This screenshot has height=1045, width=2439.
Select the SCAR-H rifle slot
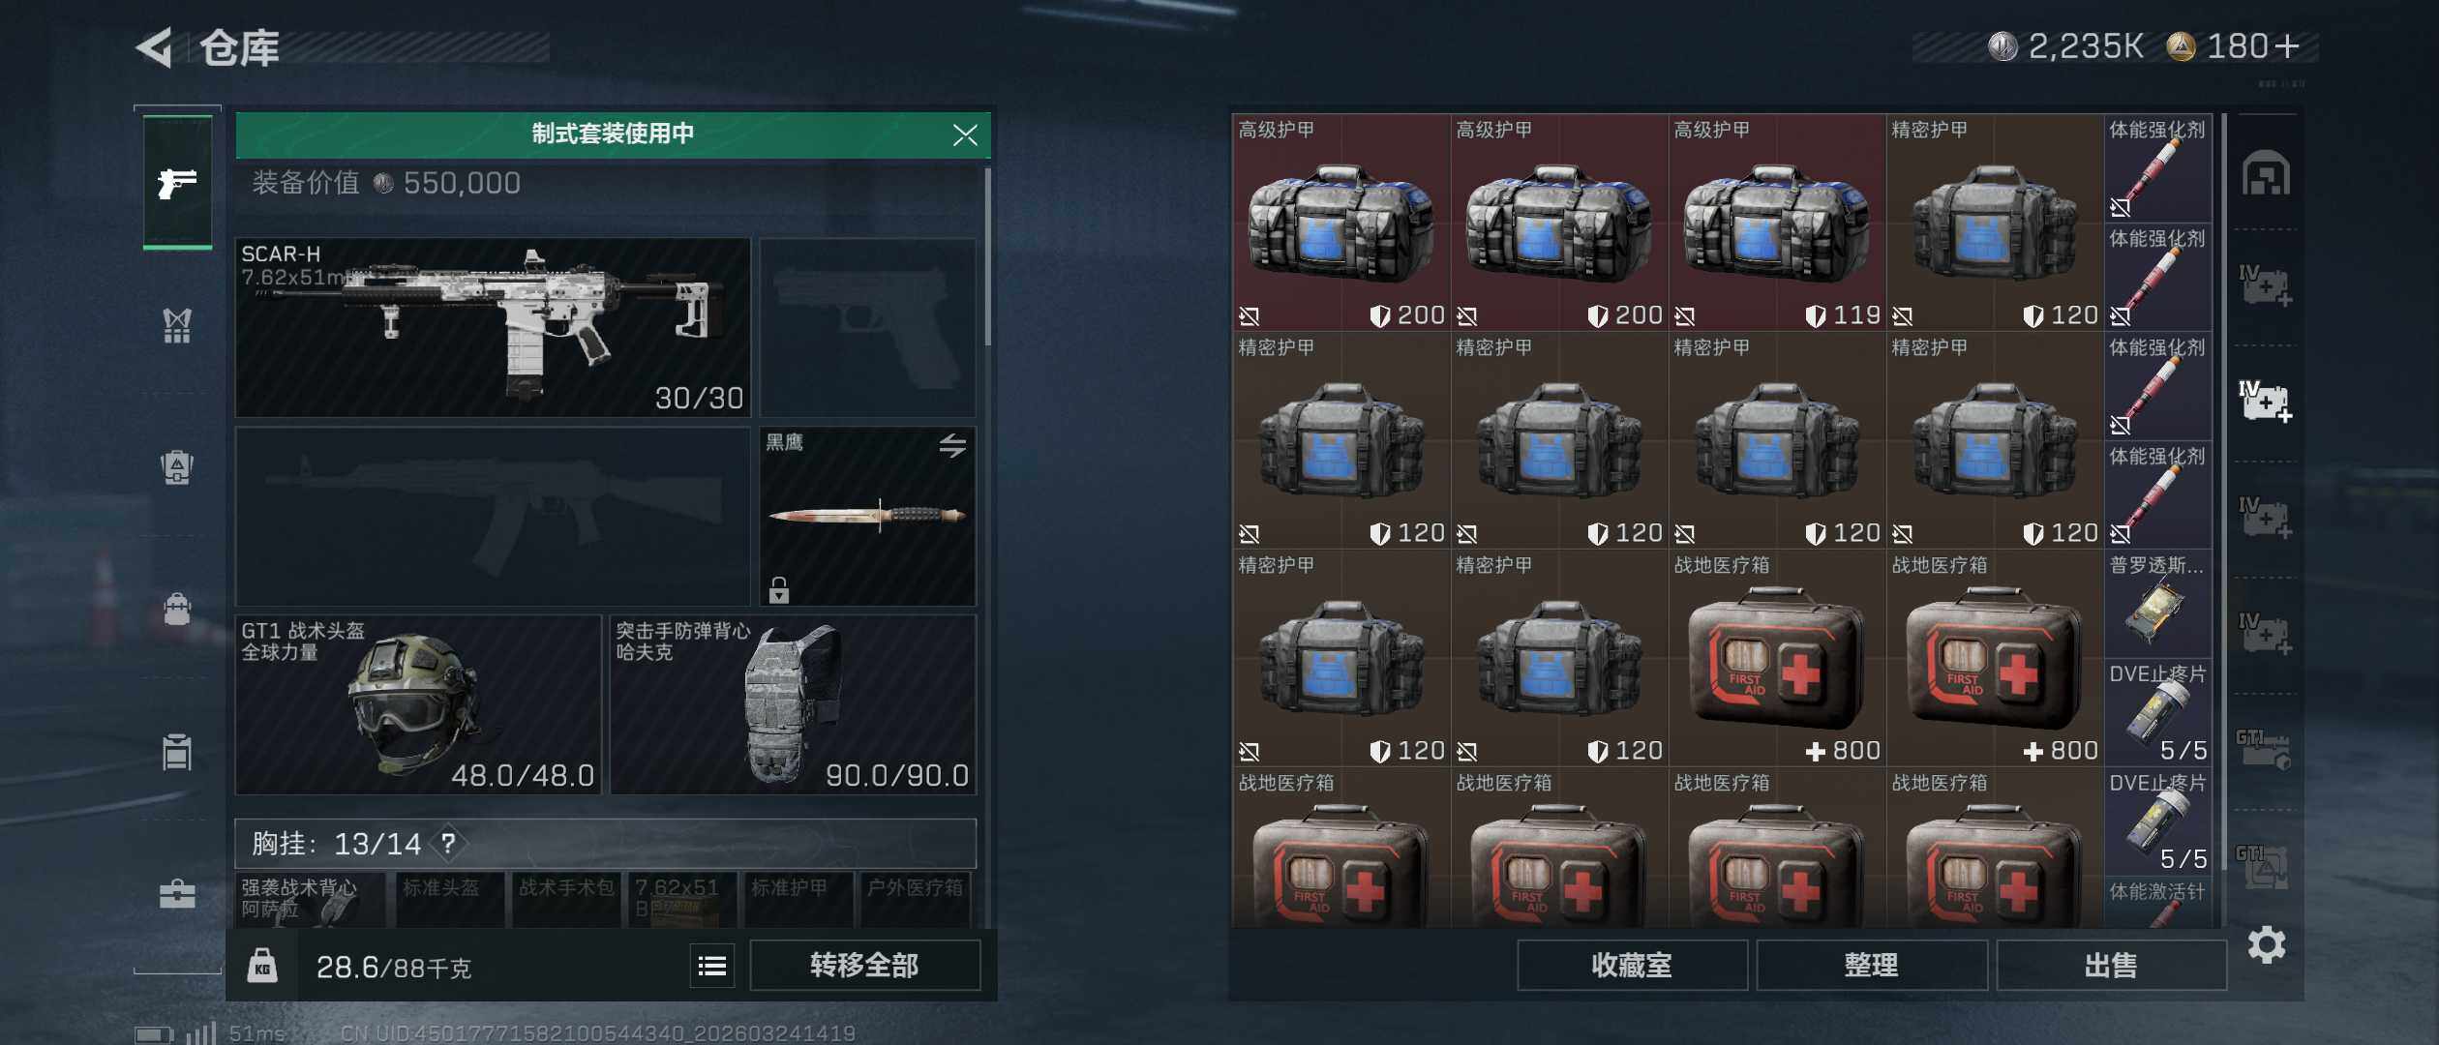click(493, 327)
